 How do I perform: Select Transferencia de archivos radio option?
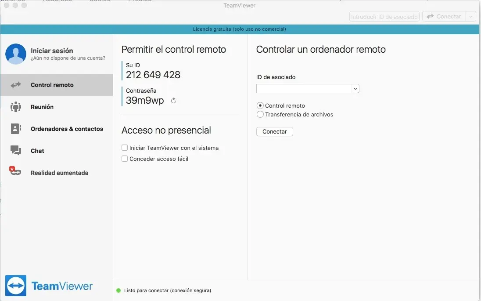pos(260,114)
